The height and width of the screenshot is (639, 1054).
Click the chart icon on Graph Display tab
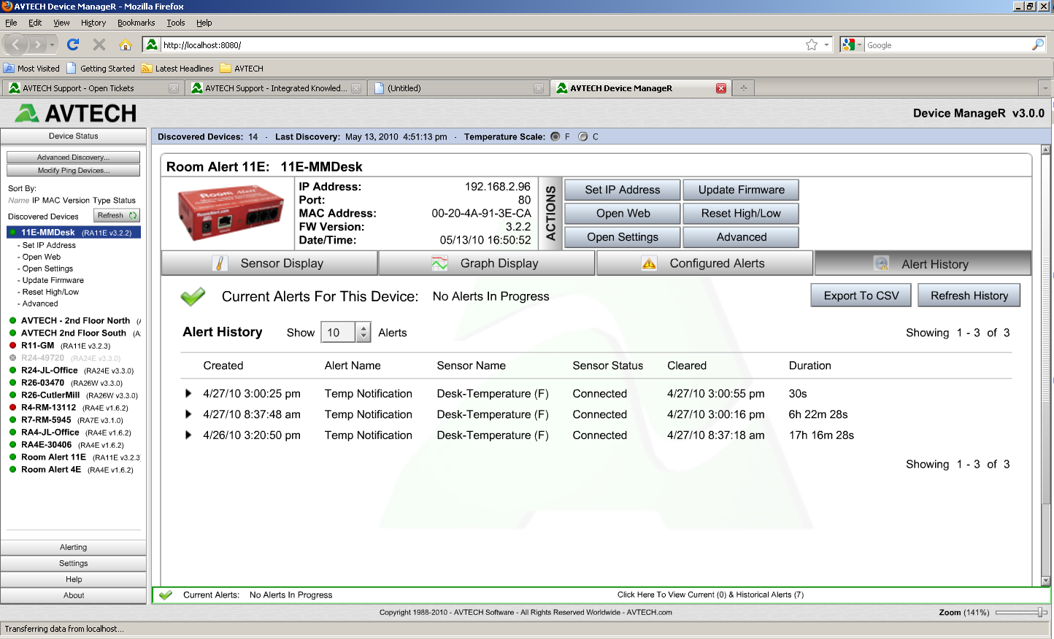(x=439, y=263)
